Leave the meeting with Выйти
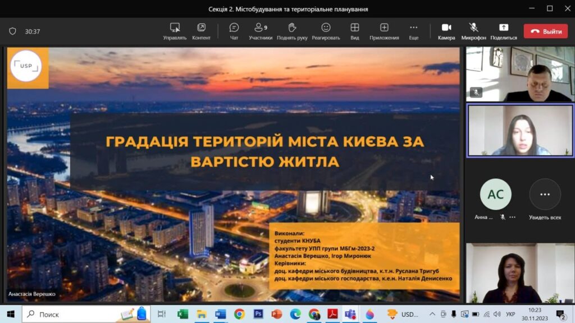Viewport: 575px width, 323px height. click(546, 31)
